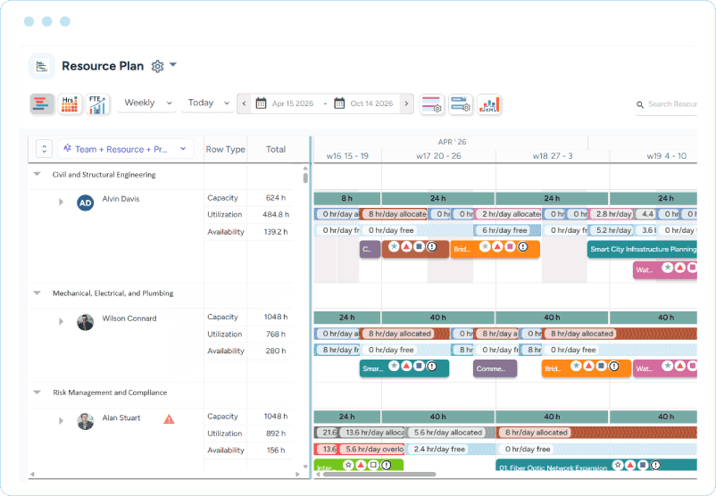Image resolution: width=716 pixels, height=496 pixels.
Task: Select the Gantt bar view icon
Action: tap(42, 103)
